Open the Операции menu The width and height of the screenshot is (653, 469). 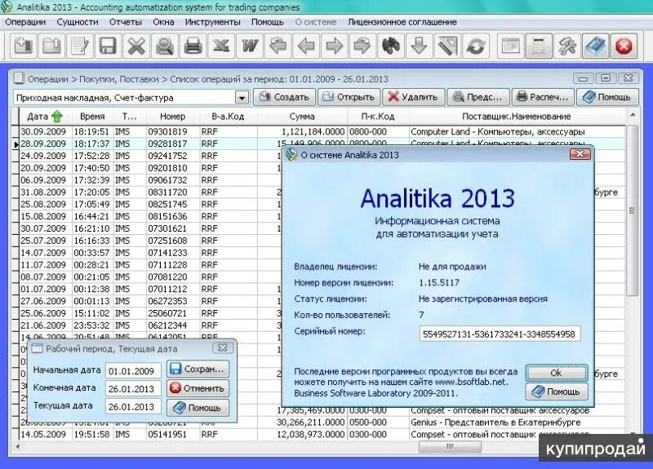coord(25,22)
